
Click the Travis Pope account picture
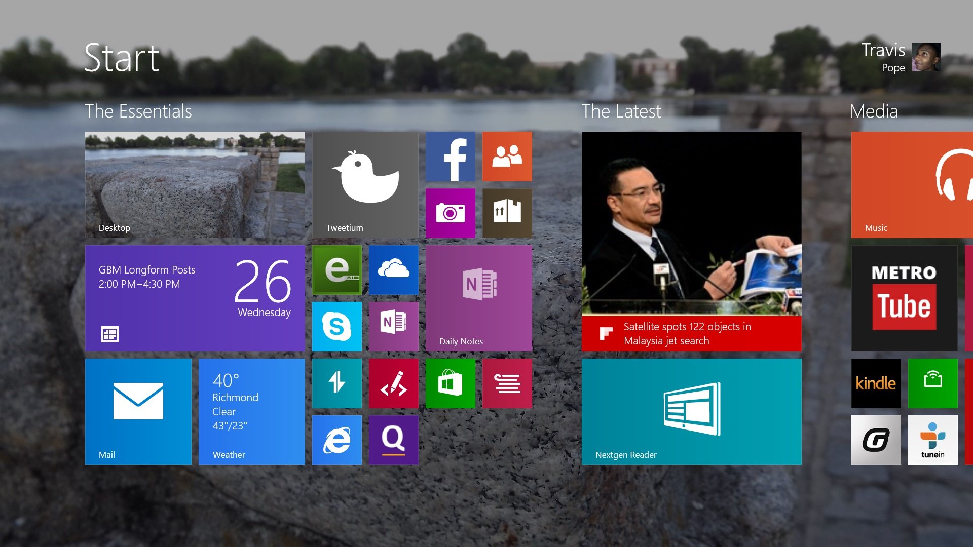coord(926,57)
